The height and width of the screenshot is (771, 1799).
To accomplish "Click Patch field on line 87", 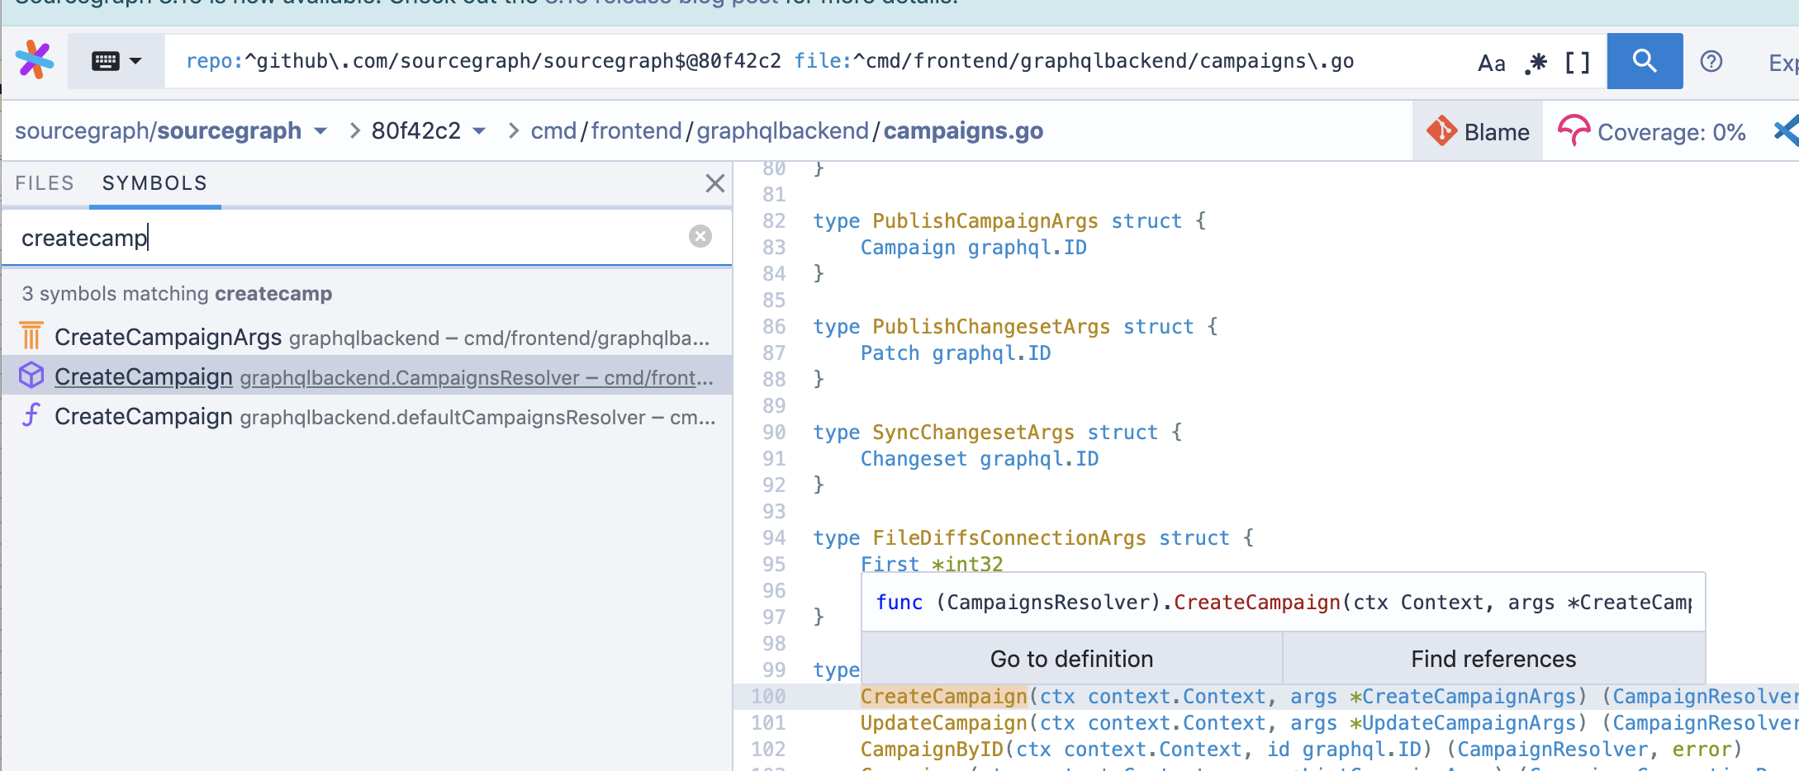I will tap(890, 353).
